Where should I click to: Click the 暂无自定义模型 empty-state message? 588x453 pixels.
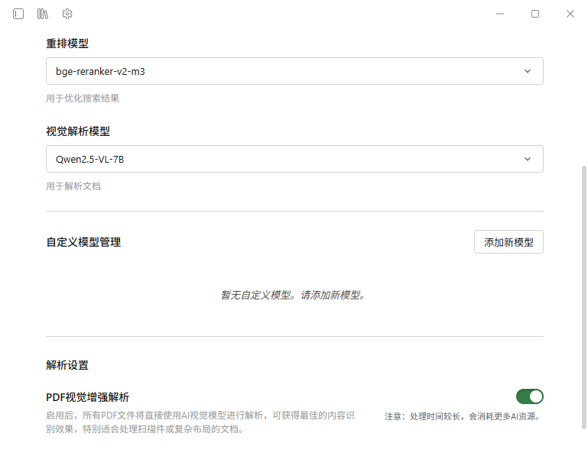(294, 295)
